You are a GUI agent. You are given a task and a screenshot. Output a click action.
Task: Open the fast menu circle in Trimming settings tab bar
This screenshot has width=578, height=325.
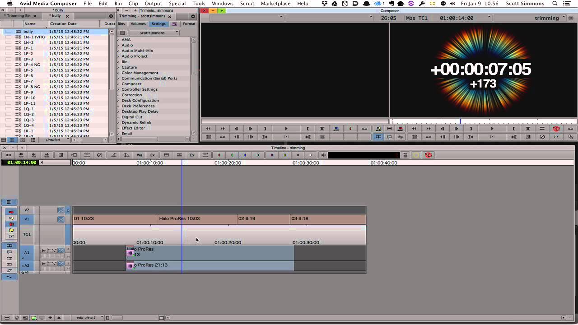[x=193, y=16]
